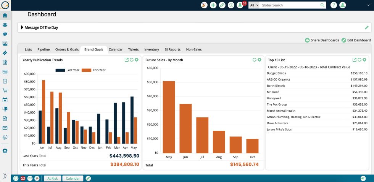
Task: Expand the left sidebar with double chevron
Action: (5, 176)
